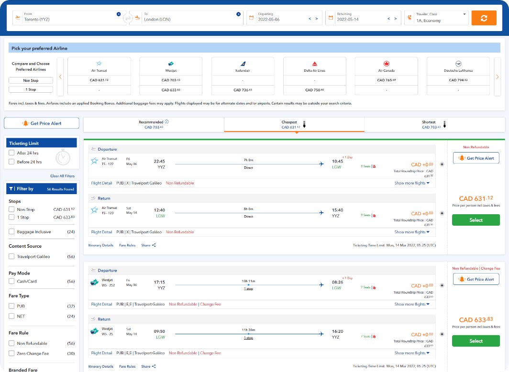Select the CAD 631.12 Air Transat fare
The height and width of the screenshot is (372, 509).
coord(476,220)
